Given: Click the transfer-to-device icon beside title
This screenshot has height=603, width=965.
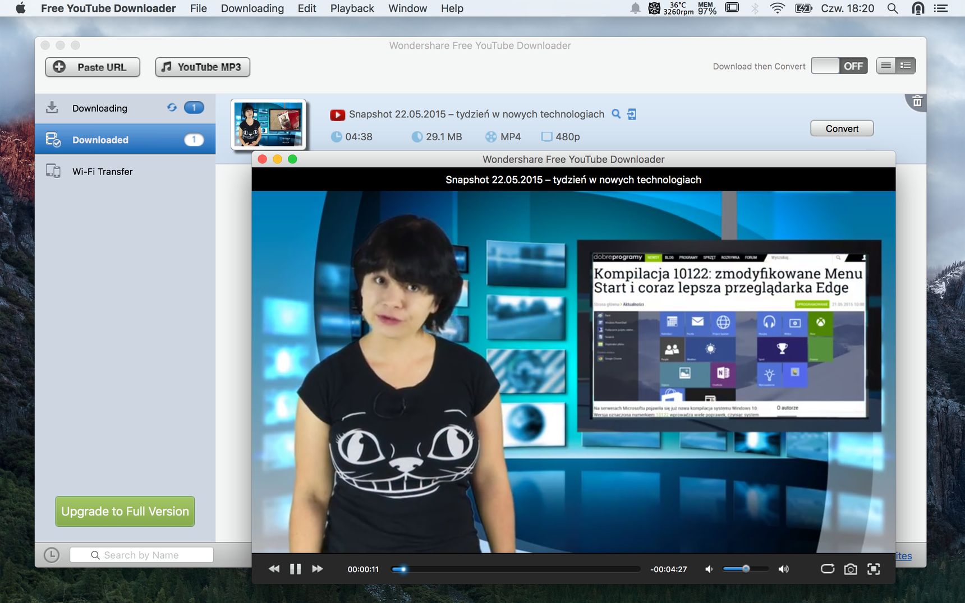Looking at the screenshot, I should (x=632, y=114).
